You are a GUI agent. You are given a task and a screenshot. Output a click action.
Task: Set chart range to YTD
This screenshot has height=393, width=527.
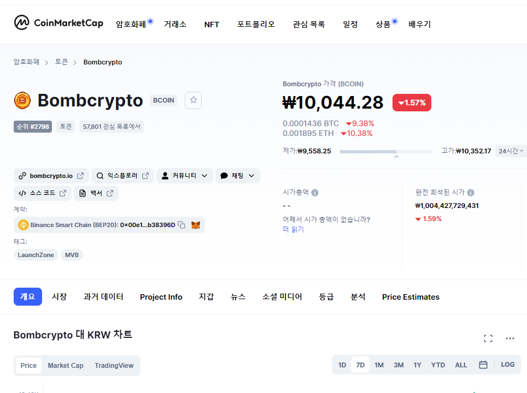click(x=438, y=365)
